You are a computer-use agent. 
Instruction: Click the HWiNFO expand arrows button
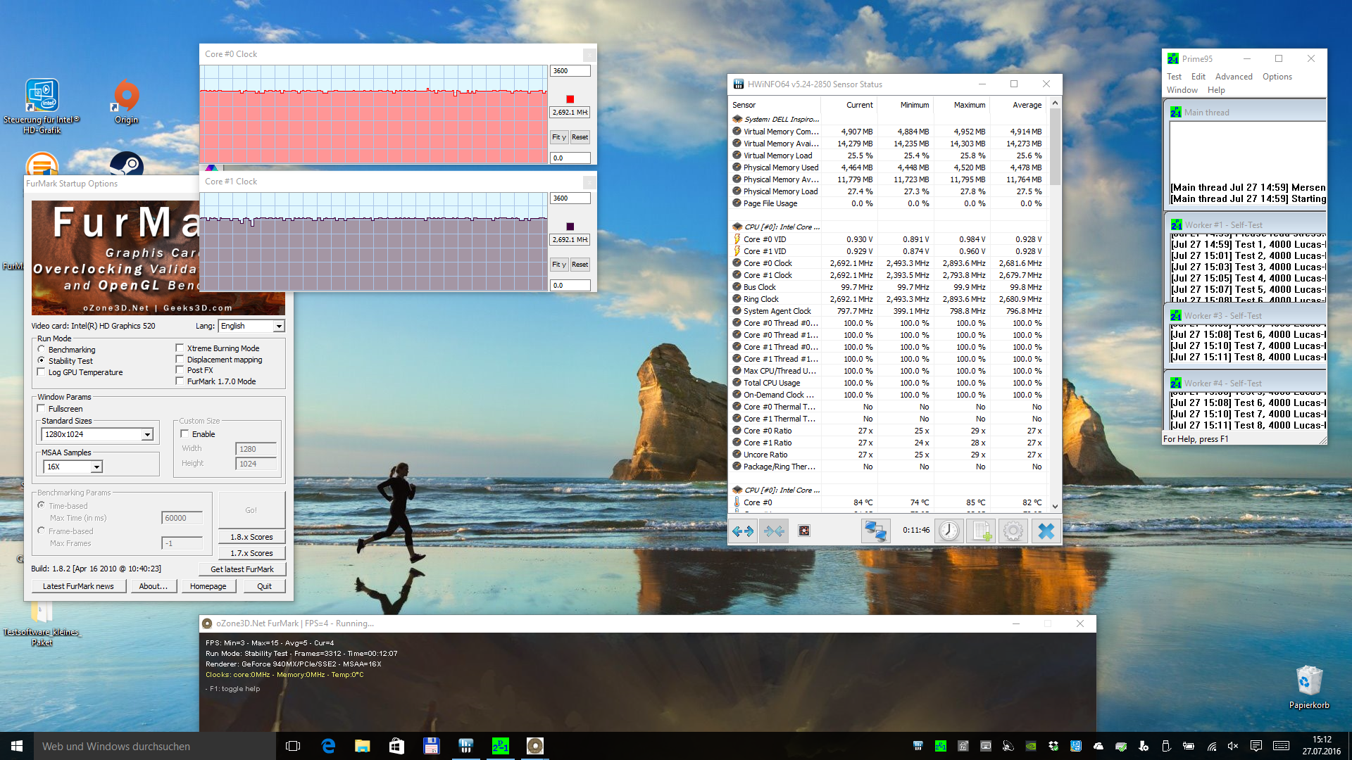click(x=743, y=531)
